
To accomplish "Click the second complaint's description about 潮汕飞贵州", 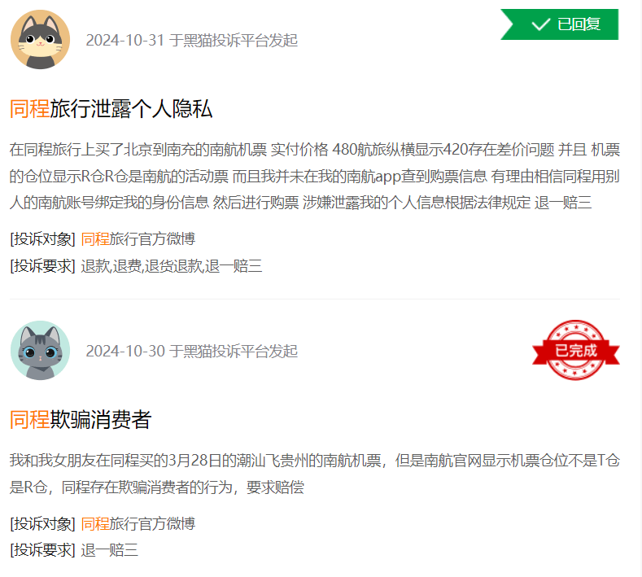I will click(x=314, y=474).
